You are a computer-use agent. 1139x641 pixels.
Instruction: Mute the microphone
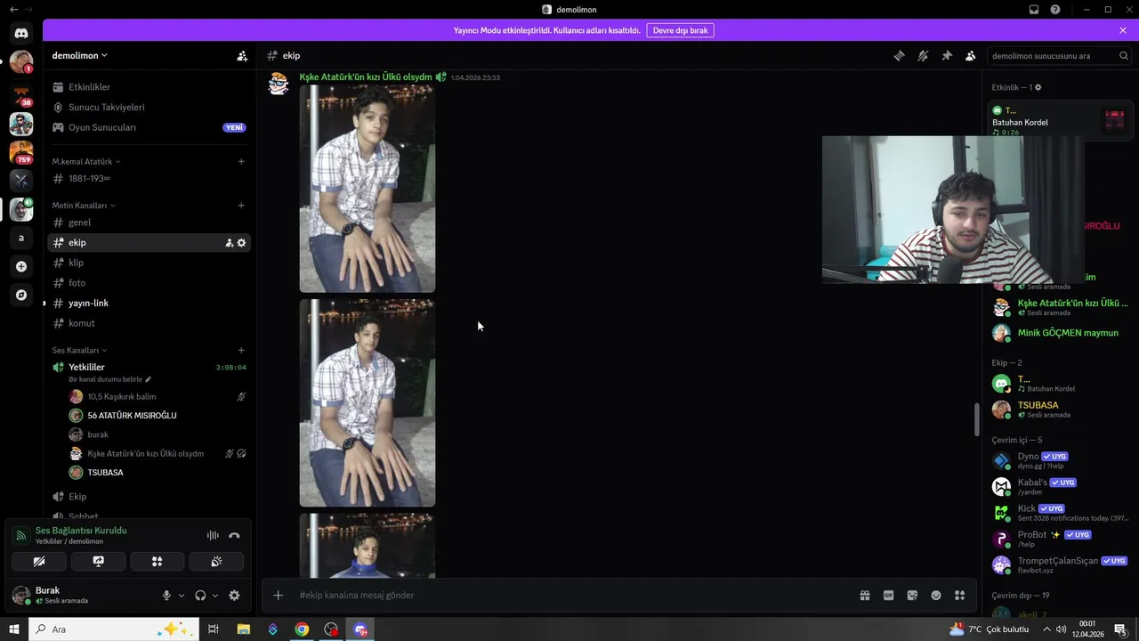coord(166,596)
